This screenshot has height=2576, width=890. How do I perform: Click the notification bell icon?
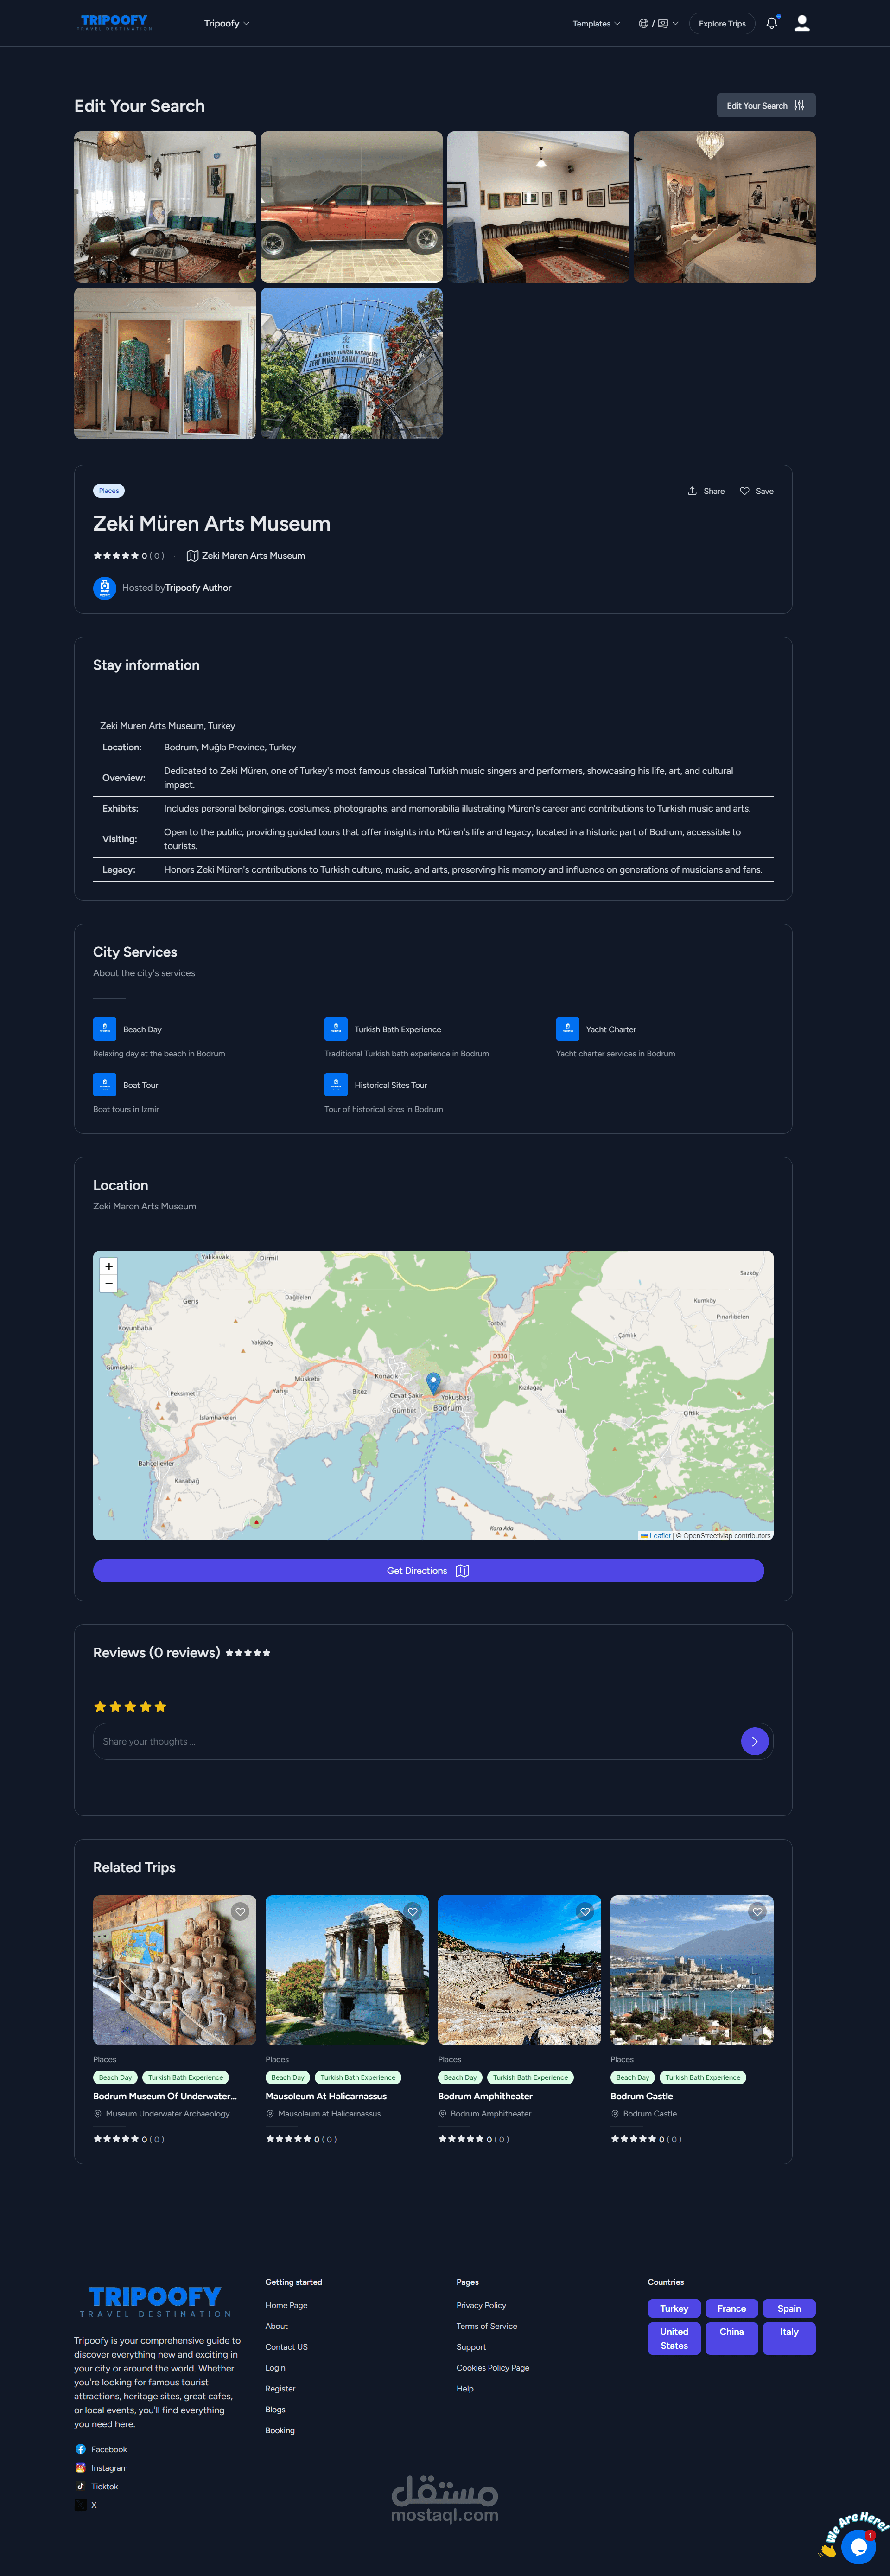click(771, 23)
